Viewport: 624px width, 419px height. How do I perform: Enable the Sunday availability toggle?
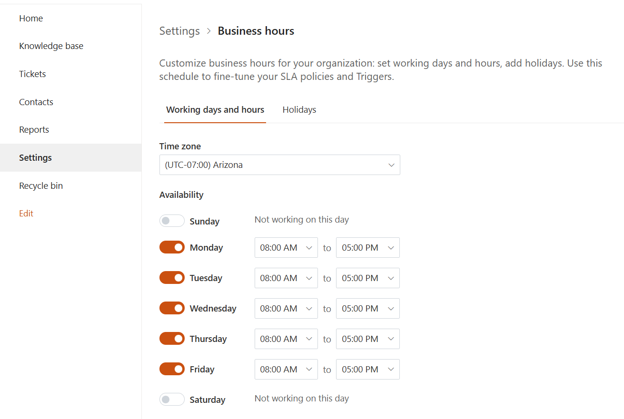coord(172,221)
